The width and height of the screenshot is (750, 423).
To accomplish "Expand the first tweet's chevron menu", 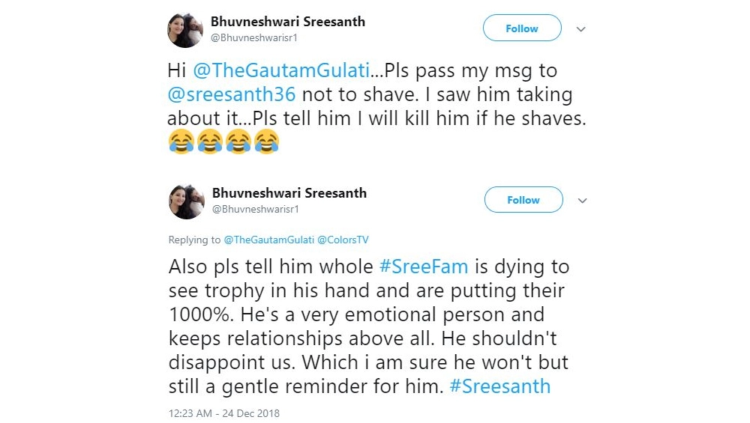I will 580,29.
